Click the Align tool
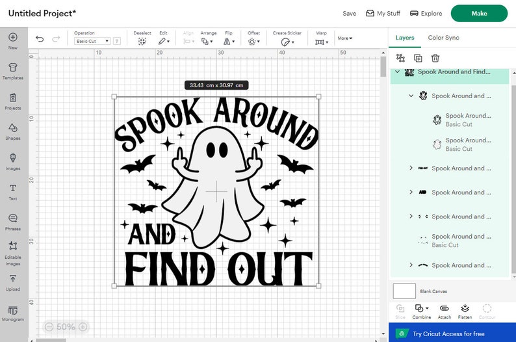516x342 pixels. click(188, 39)
